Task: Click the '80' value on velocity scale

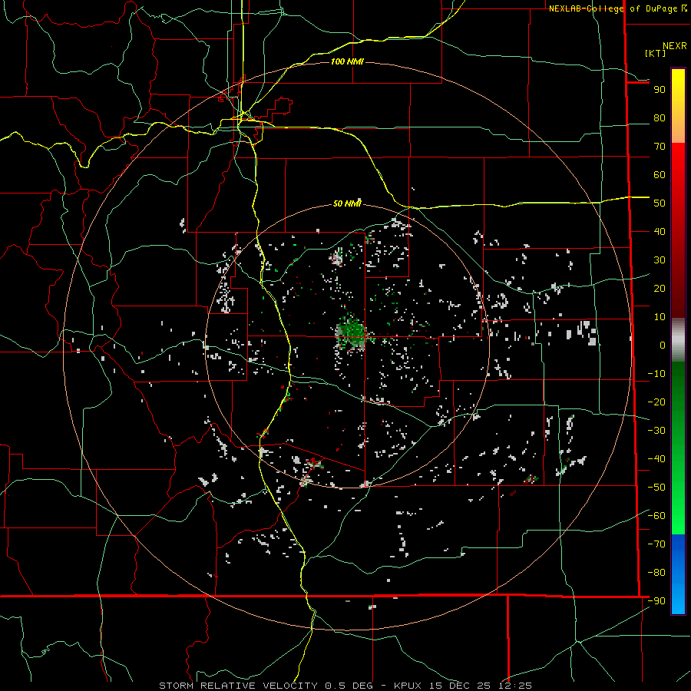Action: pos(660,118)
